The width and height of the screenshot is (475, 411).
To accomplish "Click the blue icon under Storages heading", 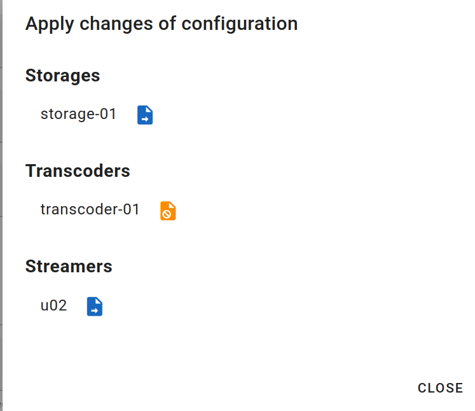I will (145, 115).
